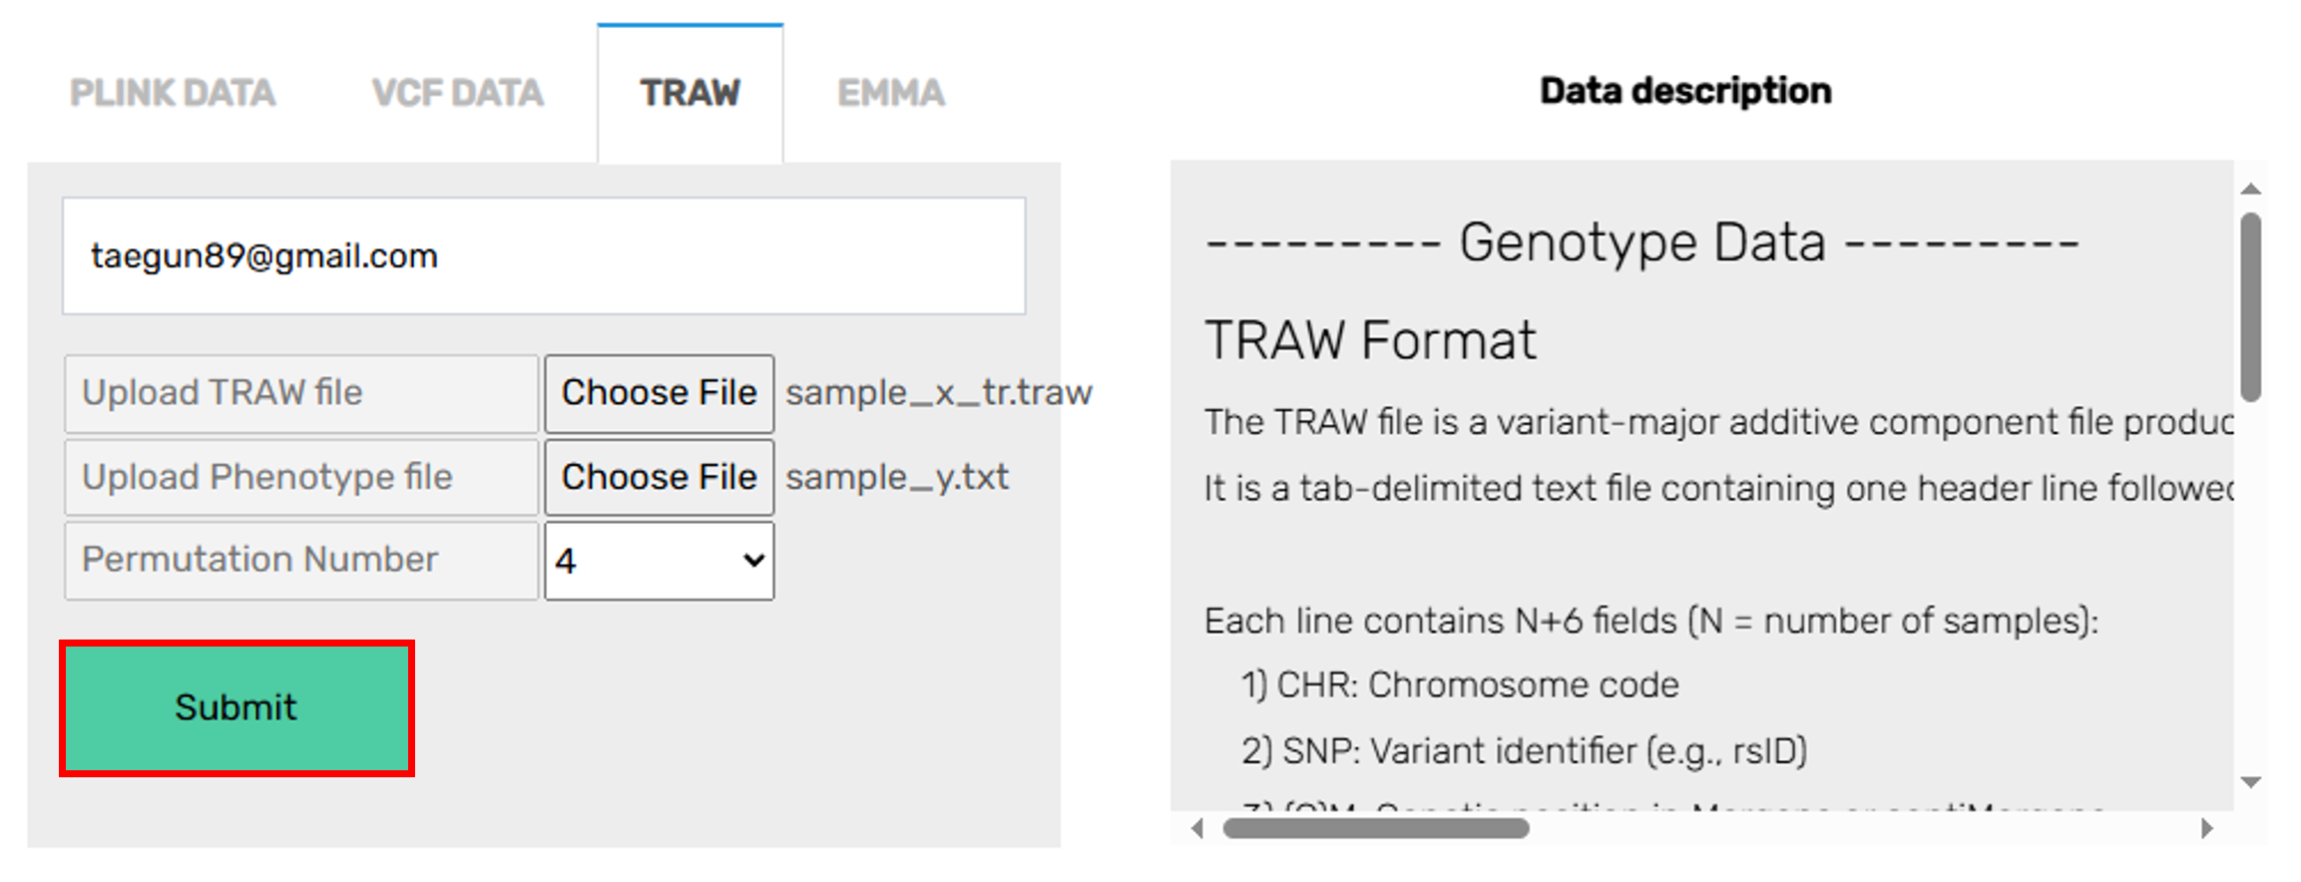This screenshot has height=882, width=2301.
Task: Click the horizontal scrollbar thumb under description
Action: click(1376, 828)
